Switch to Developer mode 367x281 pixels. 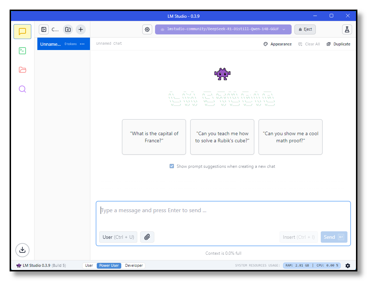coord(134,266)
